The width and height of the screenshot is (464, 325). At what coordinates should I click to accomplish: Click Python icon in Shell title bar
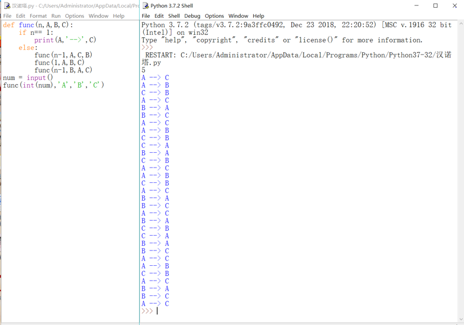tap(146, 6)
